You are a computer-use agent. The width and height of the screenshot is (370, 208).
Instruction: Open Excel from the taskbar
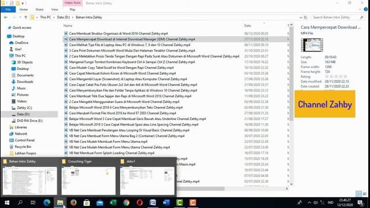pos(113,203)
